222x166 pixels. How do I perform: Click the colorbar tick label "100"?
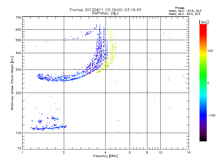(x=210, y=51)
